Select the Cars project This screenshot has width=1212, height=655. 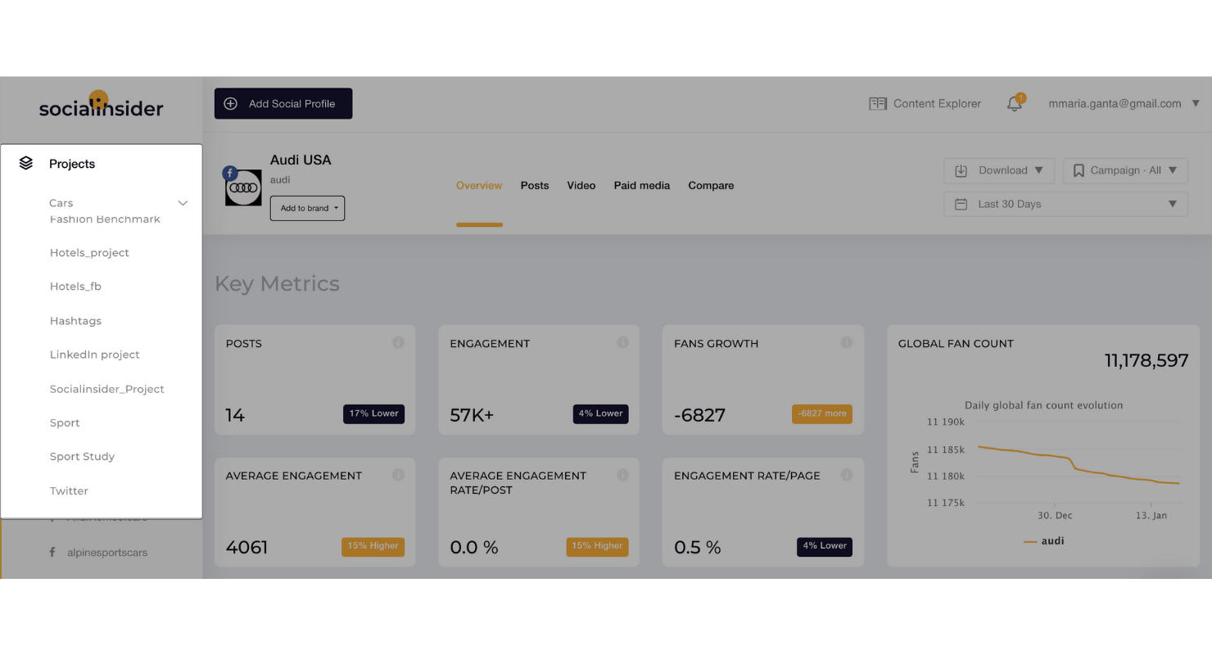[61, 203]
